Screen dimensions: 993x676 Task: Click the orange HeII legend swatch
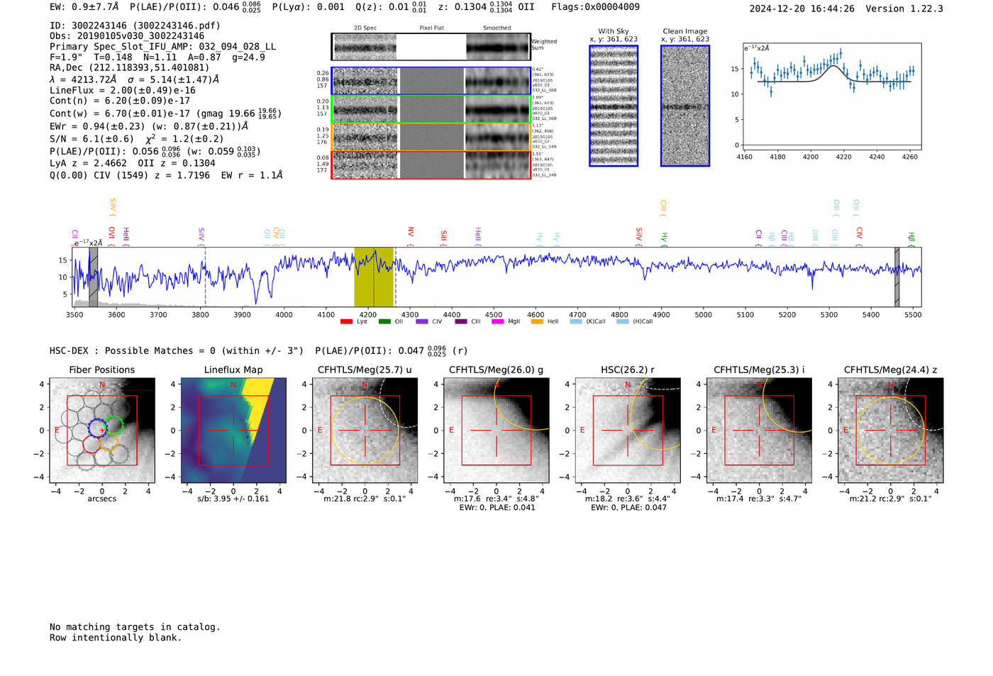537,321
